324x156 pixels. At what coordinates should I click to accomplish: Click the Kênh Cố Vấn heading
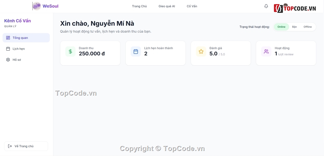(17, 21)
